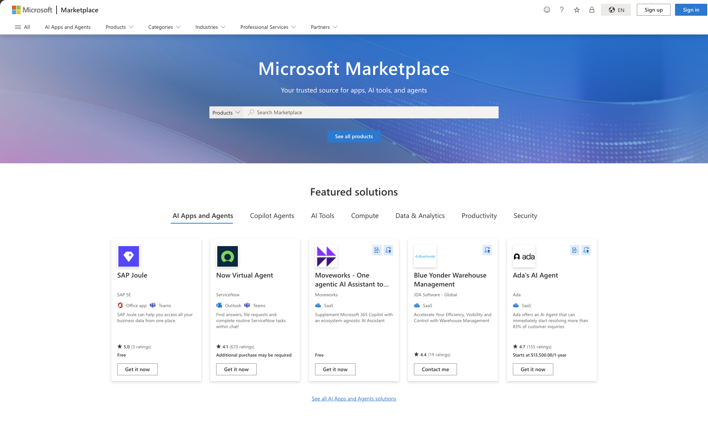Click the lock icon in the header
This screenshot has width=708, height=421.
pos(592,10)
